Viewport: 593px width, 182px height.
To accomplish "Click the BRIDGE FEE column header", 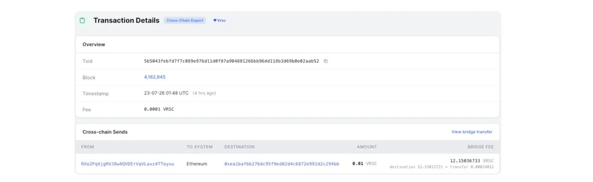I will pyautogui.click(x=480, y=147).
